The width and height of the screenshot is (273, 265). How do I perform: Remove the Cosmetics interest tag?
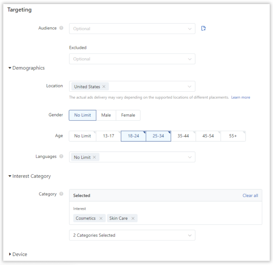coord(101,218)
